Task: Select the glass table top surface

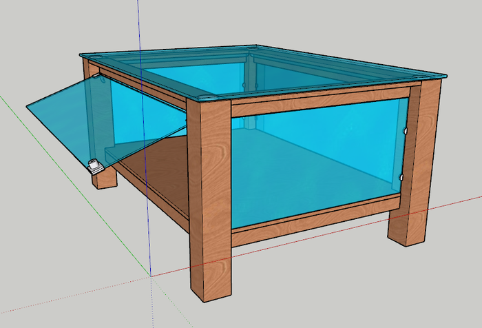Action: point(275,69)
